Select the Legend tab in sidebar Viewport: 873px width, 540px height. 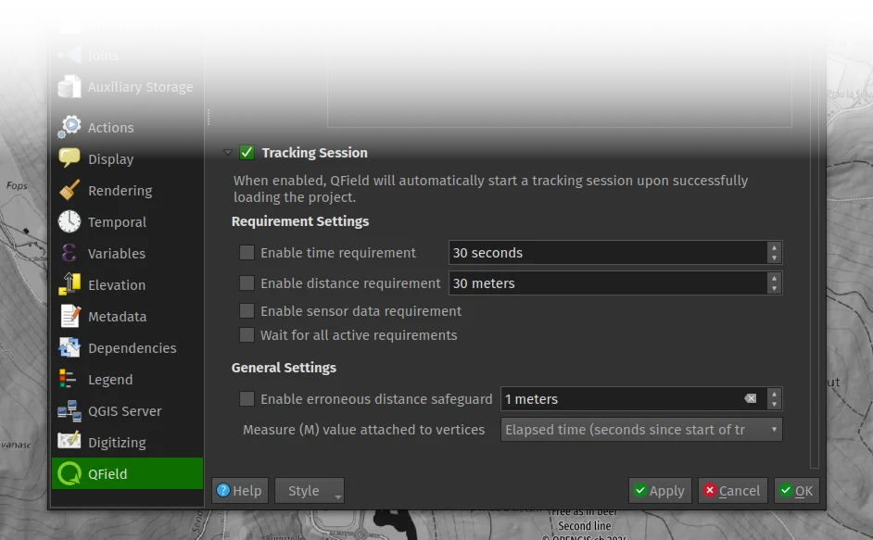(109, 380)
